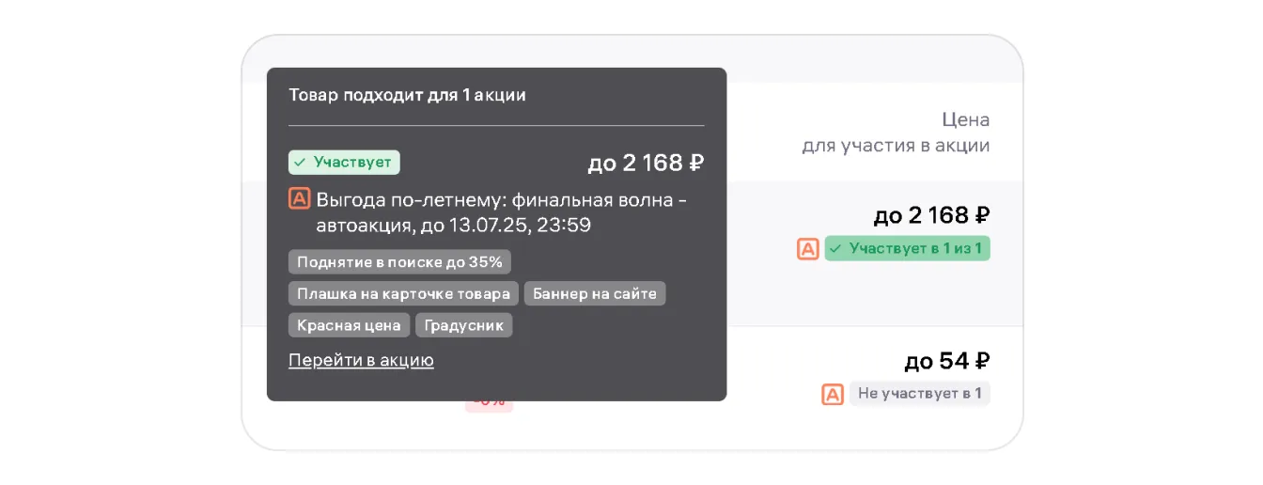Click the red percent discount badge under the tooltip
This screenshot has height=485, width=1263.
click(489, 405)
